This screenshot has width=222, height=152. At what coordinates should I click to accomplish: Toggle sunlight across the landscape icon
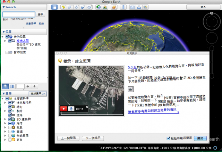pos(105,7)
